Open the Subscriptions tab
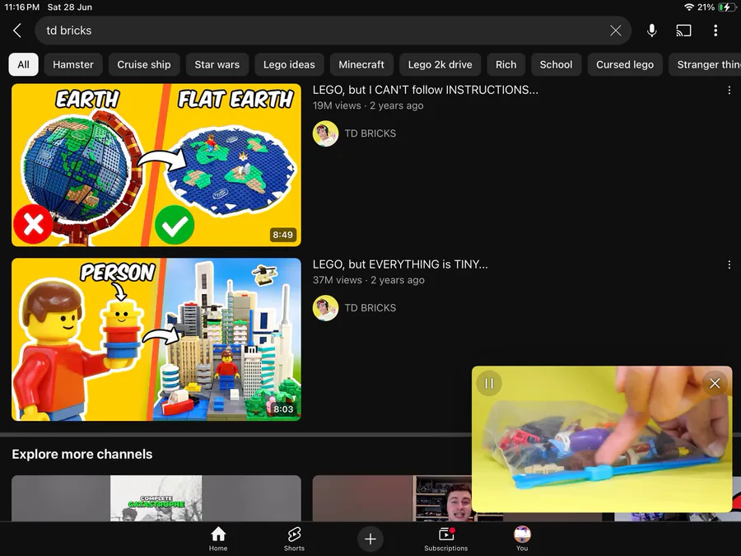This screenshot has height=556, width=741. (445, 539)
